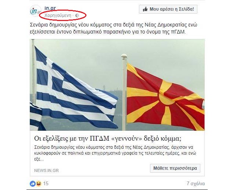The width and height of the screenshot is (236, 190).
Task: Click the truncated εξε... text in the preview
Action: tap(39, 159)
